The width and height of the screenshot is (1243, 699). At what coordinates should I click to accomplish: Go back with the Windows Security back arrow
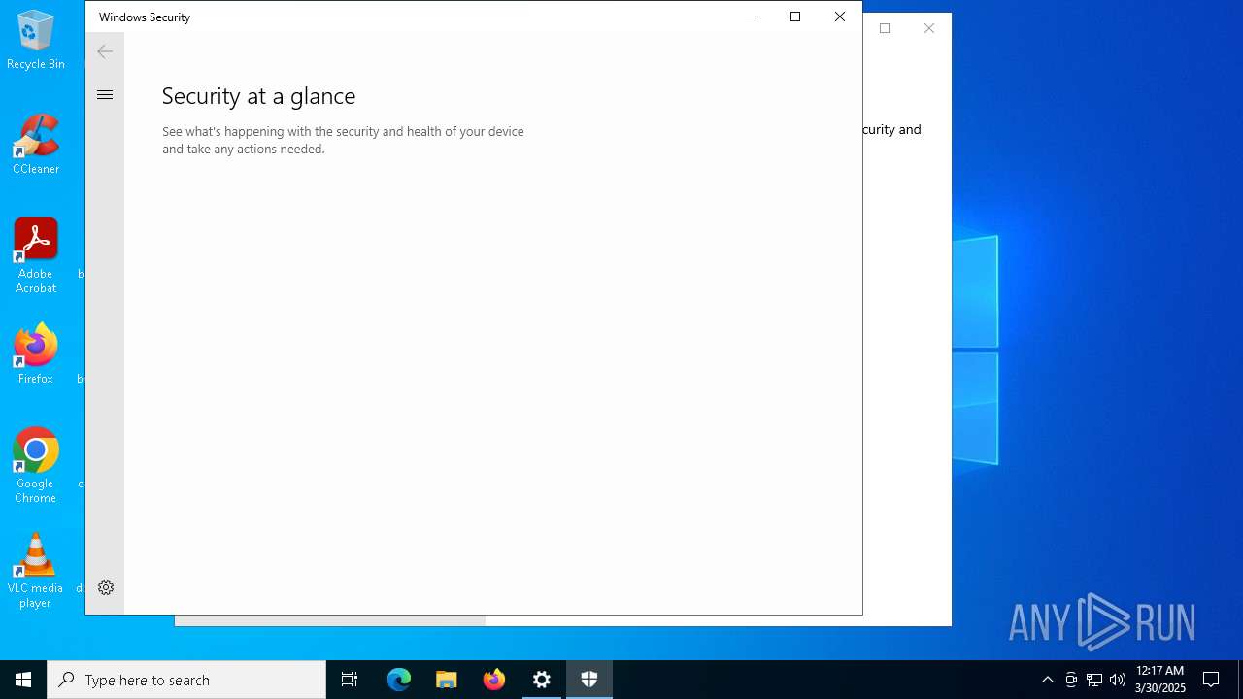[105, 51]
